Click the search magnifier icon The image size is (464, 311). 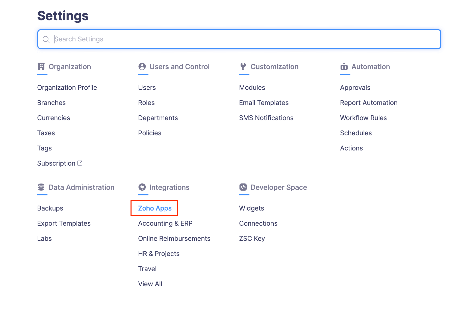coord(46,39)
